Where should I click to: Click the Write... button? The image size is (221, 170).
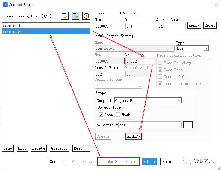point(59,148)
